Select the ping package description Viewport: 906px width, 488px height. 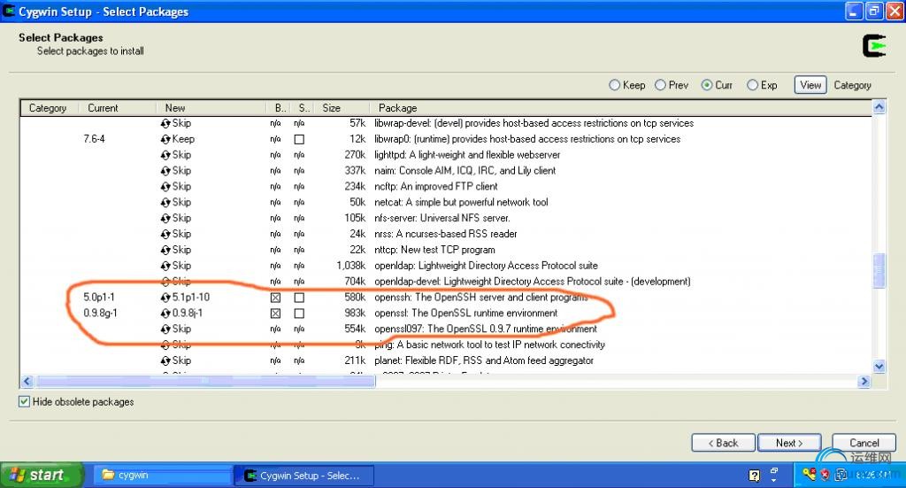pos(489,345)
